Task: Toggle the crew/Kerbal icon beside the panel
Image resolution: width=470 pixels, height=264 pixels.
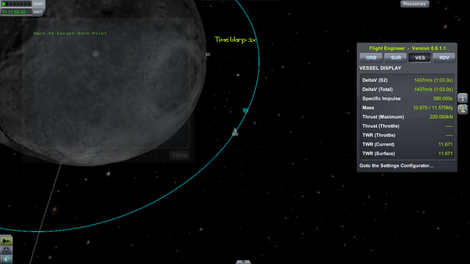Action: coord(463,109)
